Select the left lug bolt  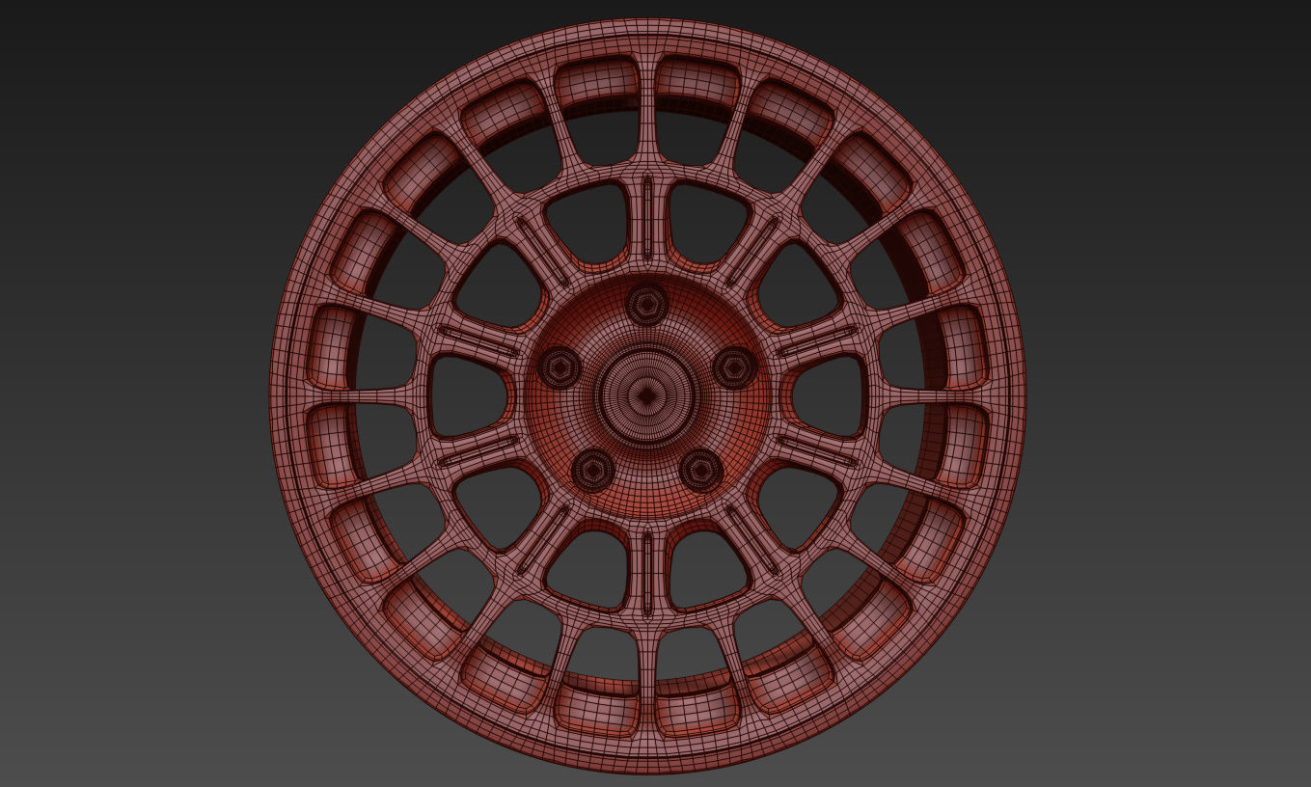[x=560, y=368]
